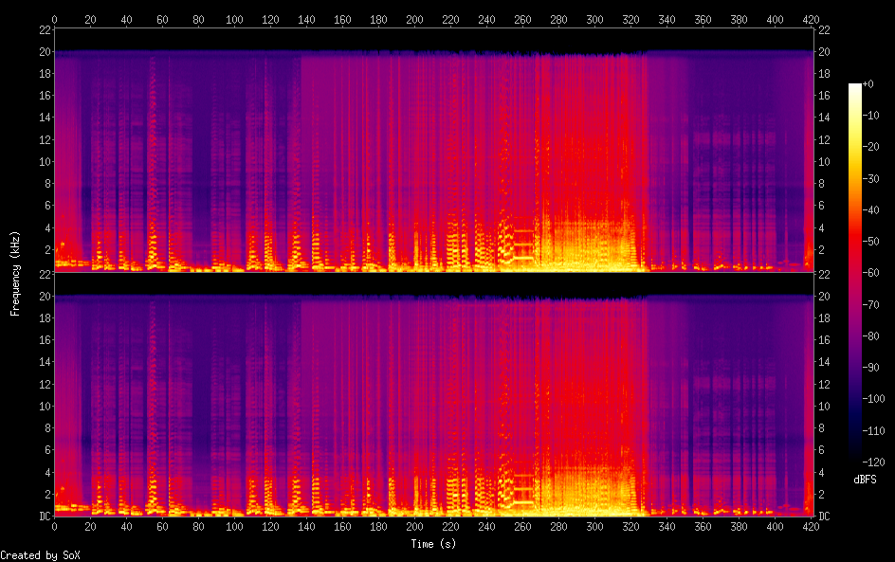Screen dimensions: 895x562
Task: Click the "260" tick on the bottom time axis
Action: tap(522, 526)
